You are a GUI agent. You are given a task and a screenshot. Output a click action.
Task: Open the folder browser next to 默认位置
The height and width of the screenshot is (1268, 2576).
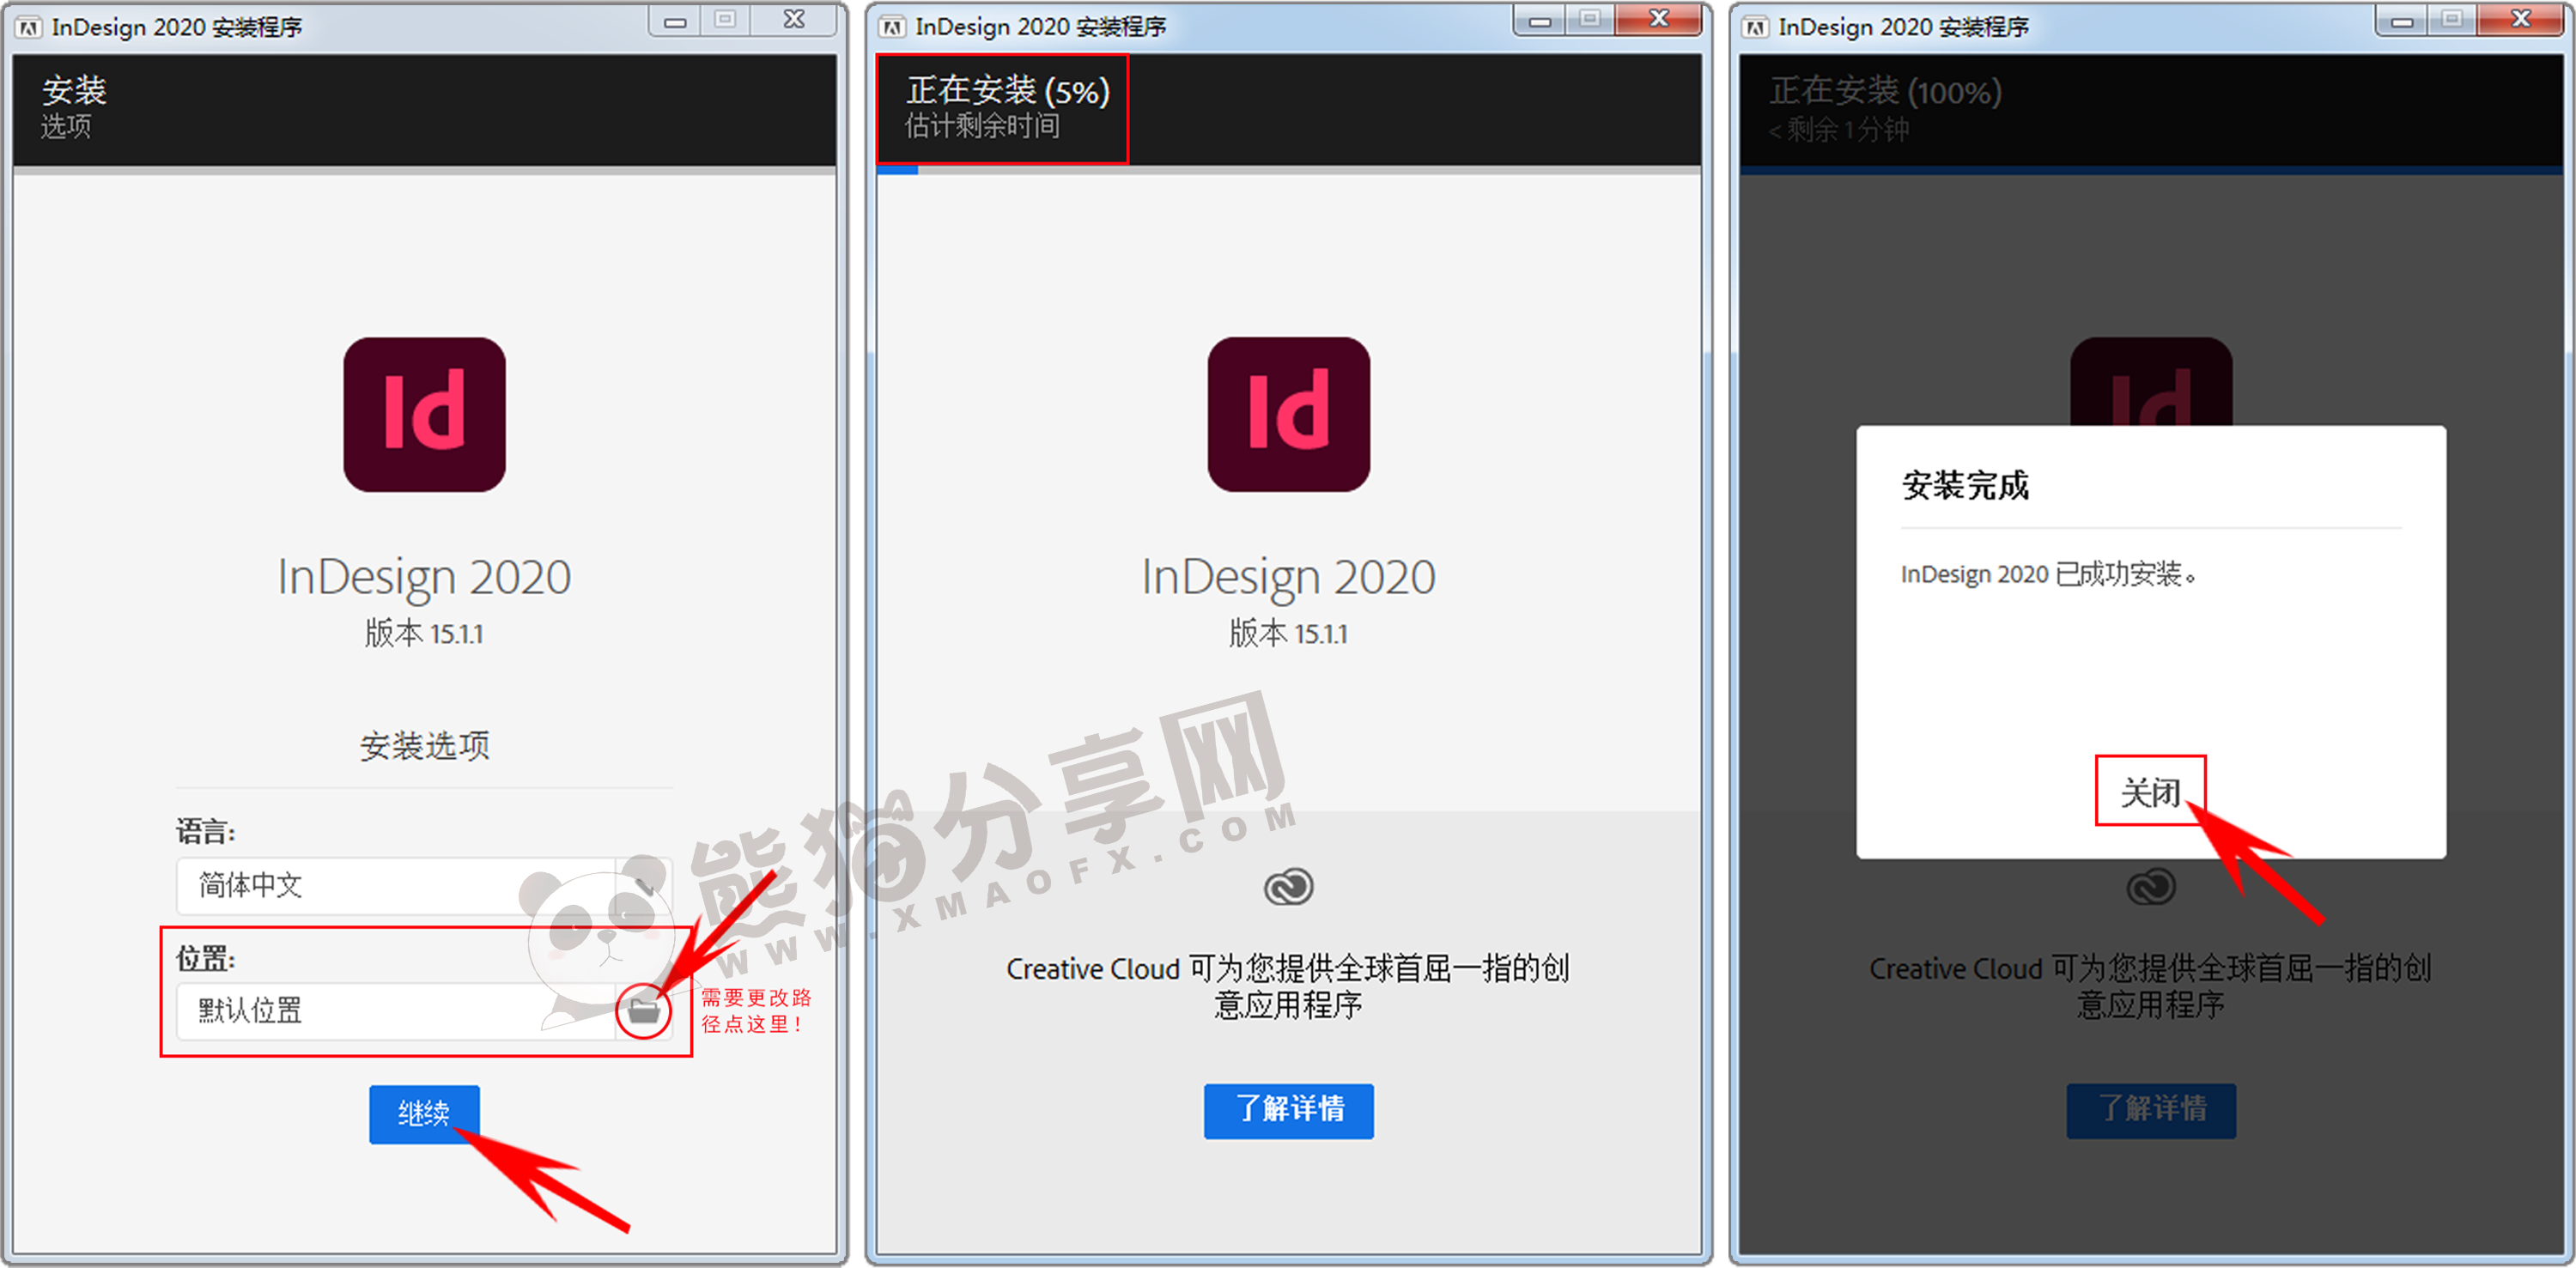pos(645,1011)
